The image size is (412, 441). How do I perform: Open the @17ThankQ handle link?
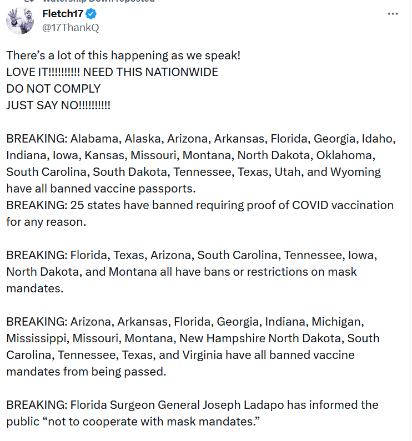click(x=71, y=28)
